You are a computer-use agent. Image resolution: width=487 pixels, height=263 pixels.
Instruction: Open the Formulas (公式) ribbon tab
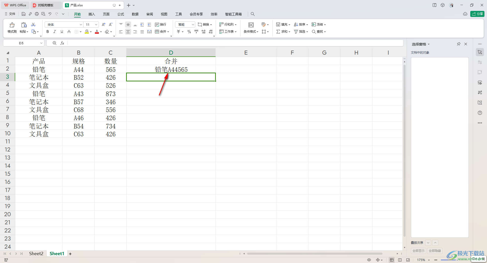(x=121, y=14)
